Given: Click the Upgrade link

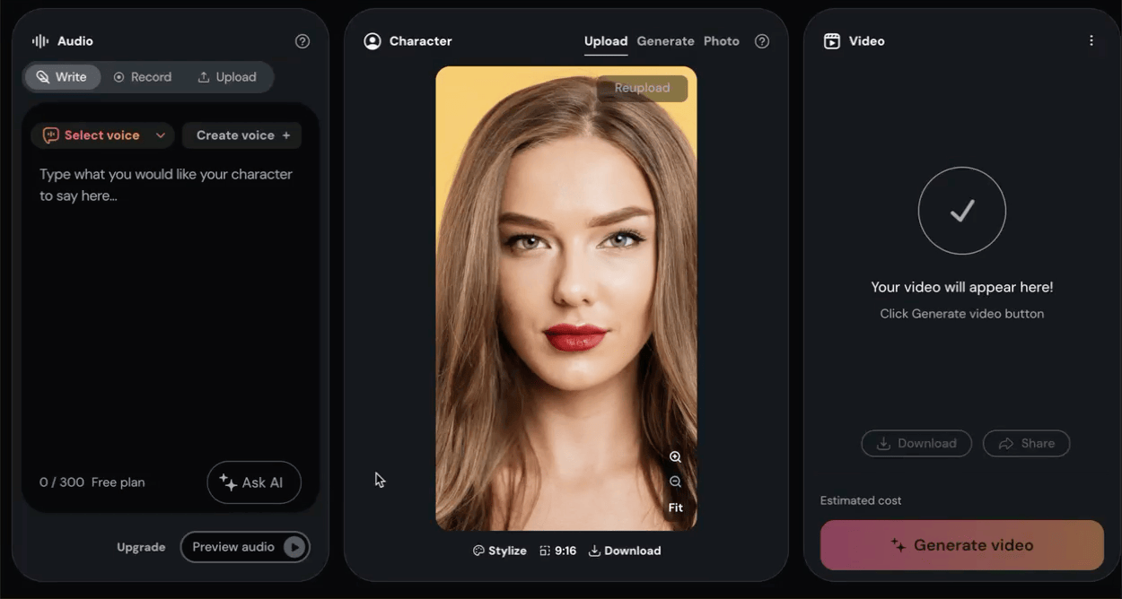Looking at the screenshot, I should 141,547.
